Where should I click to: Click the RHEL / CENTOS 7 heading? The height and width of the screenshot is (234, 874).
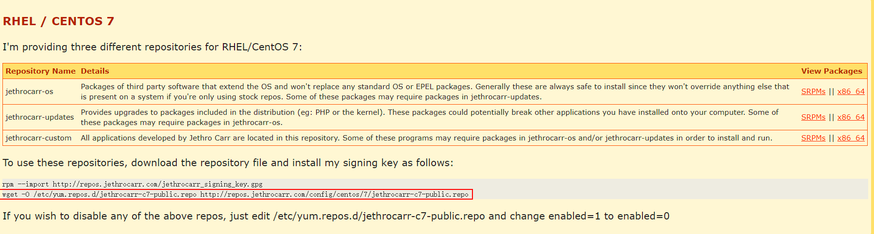click(x=58, y=21)
